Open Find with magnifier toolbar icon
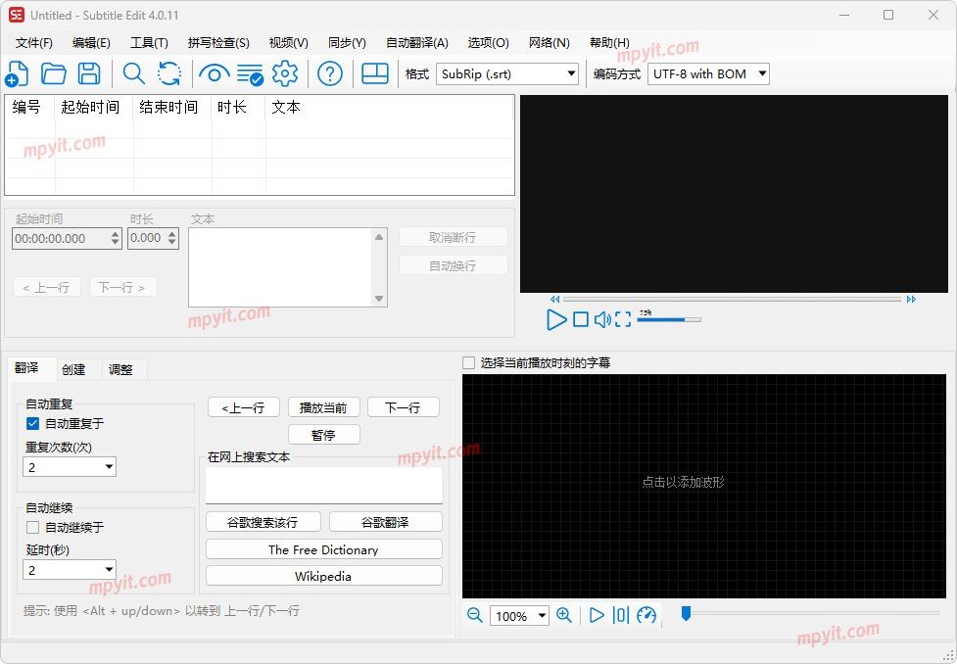 [x=133, y=73]
